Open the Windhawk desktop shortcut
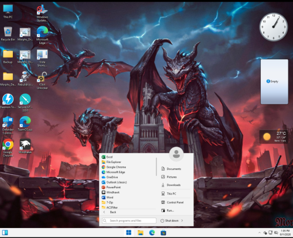293x238 pixels. (25, 147)
